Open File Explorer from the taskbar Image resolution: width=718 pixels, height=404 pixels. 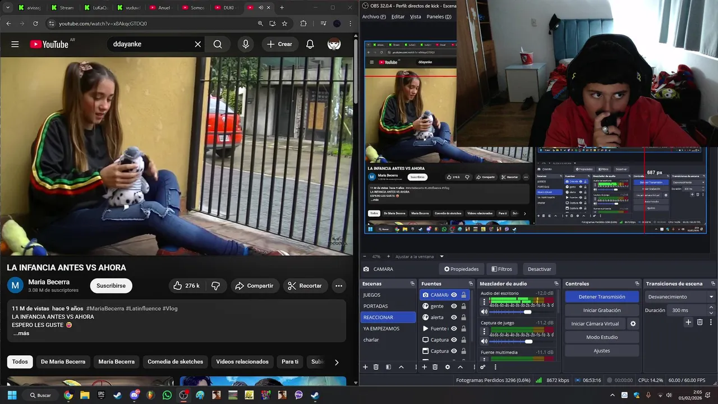[x=85, y=395]
